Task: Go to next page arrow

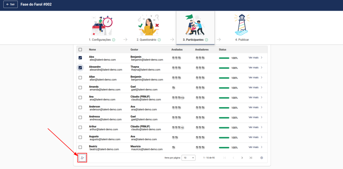Action: (x=242, y=158)
